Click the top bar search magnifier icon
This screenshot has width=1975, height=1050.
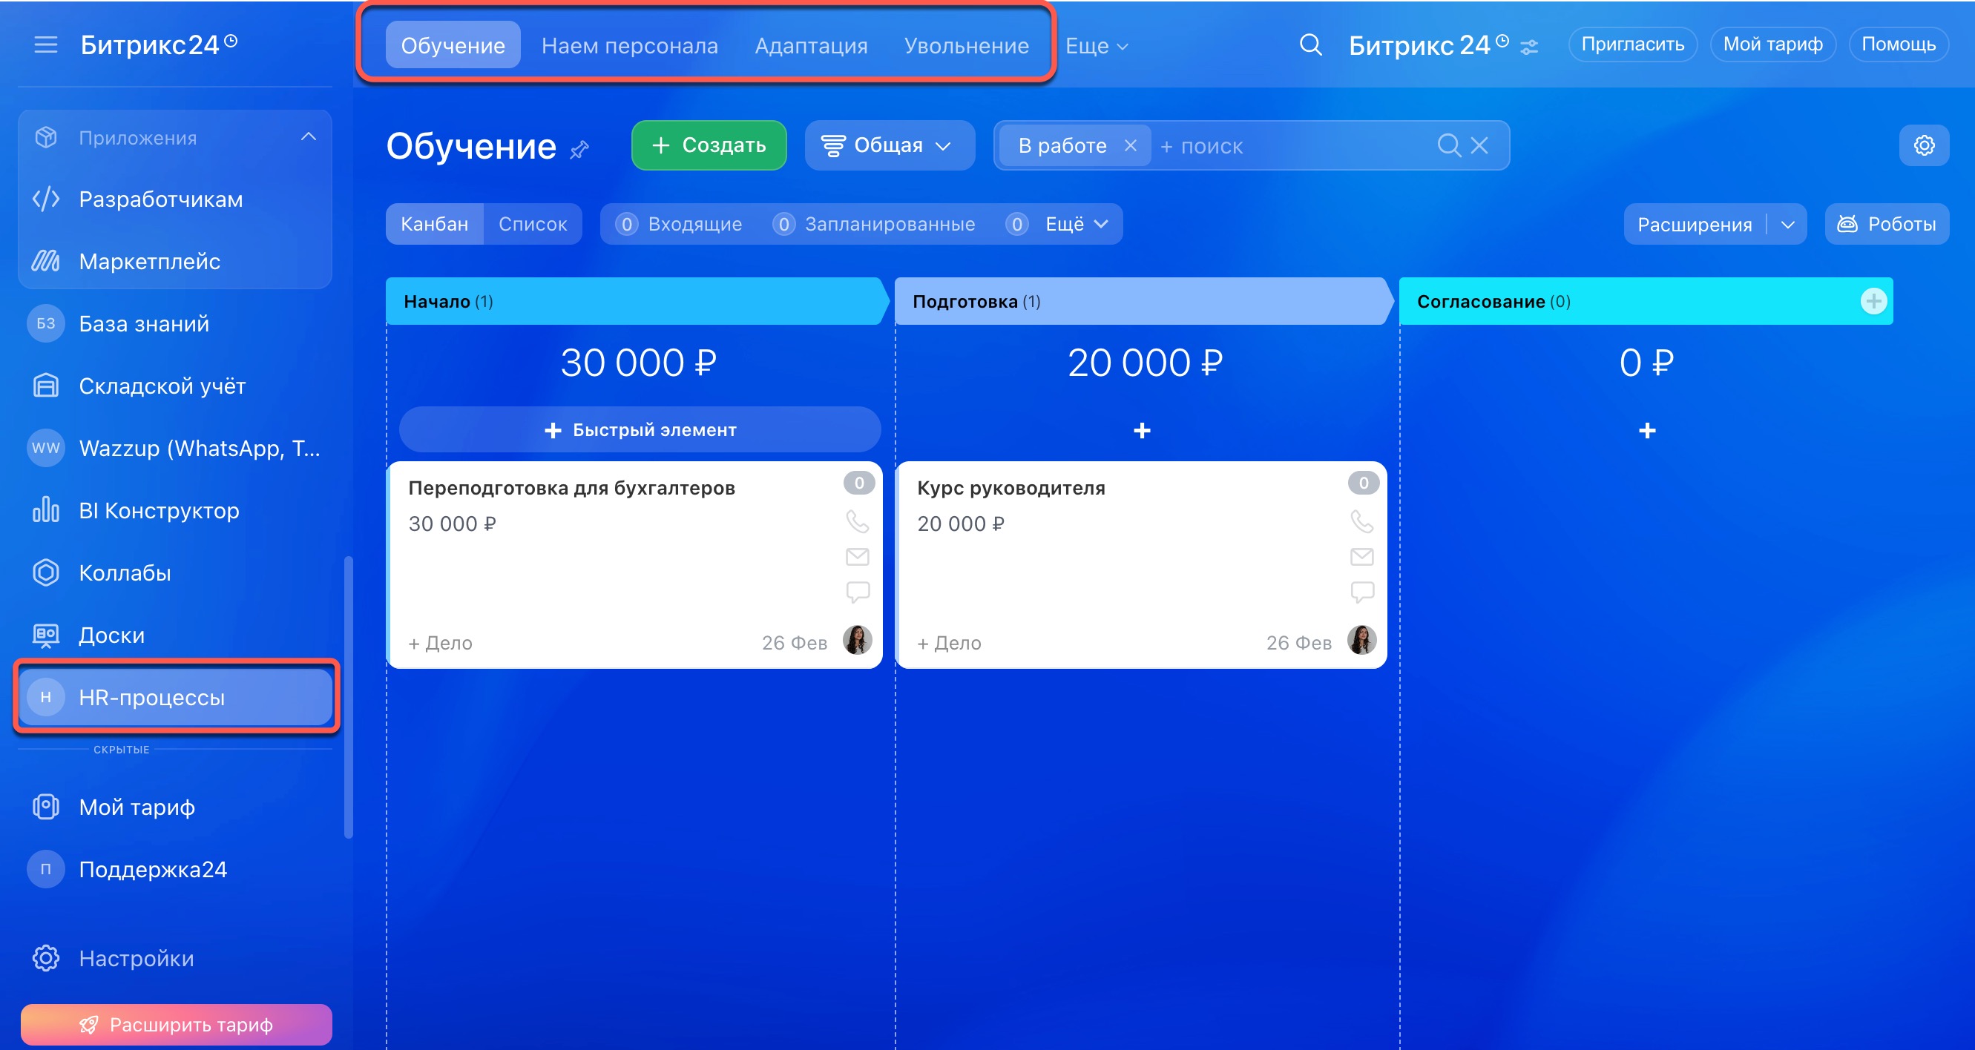pyautogui.click(x=1310, y=45)
